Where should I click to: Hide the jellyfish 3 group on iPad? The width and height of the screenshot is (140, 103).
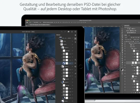tap(72, 66)
